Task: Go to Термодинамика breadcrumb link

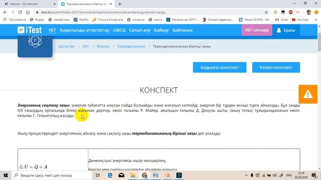Action: click(x=131, y=46)
